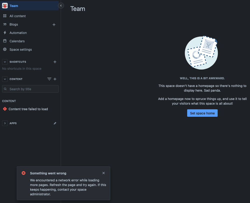Click the SHORTCUTS section heading
The image size is (250, 203).
pos(18,62)
